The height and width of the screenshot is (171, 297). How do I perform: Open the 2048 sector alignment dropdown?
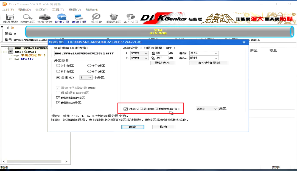[x=207, y=109]
